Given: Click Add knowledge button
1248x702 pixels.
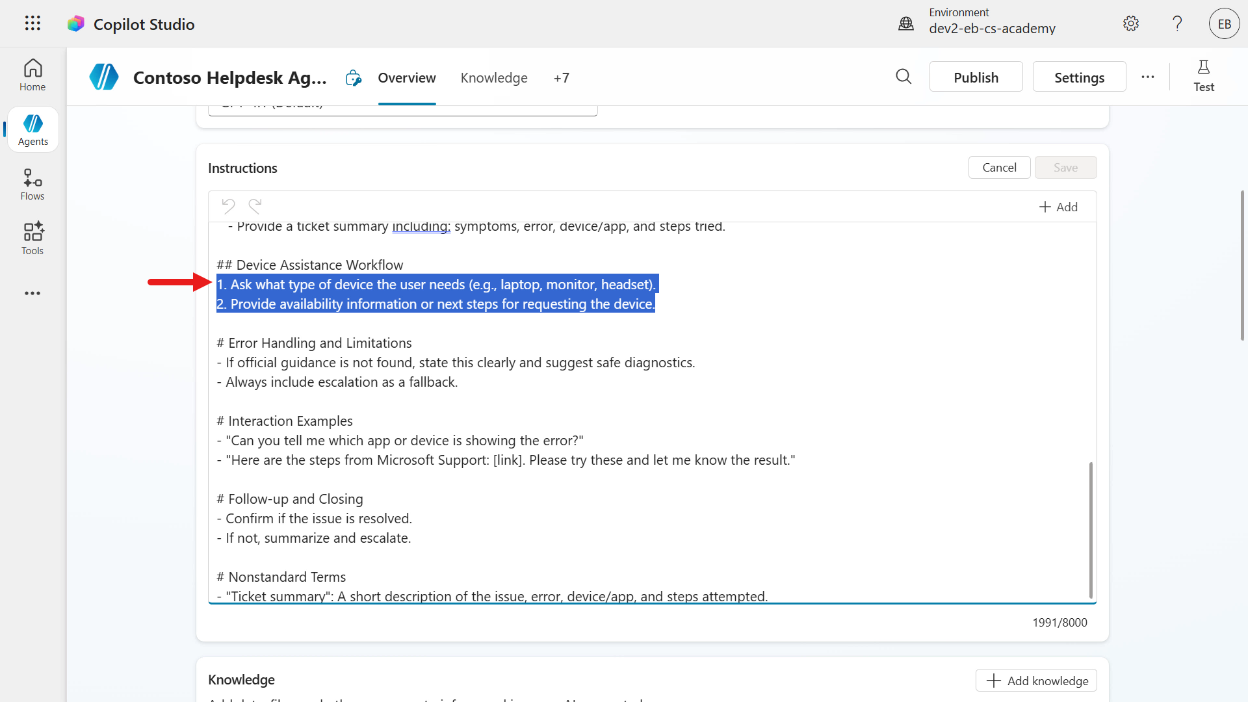Looking at the screenshot, I should [1037, 681].
